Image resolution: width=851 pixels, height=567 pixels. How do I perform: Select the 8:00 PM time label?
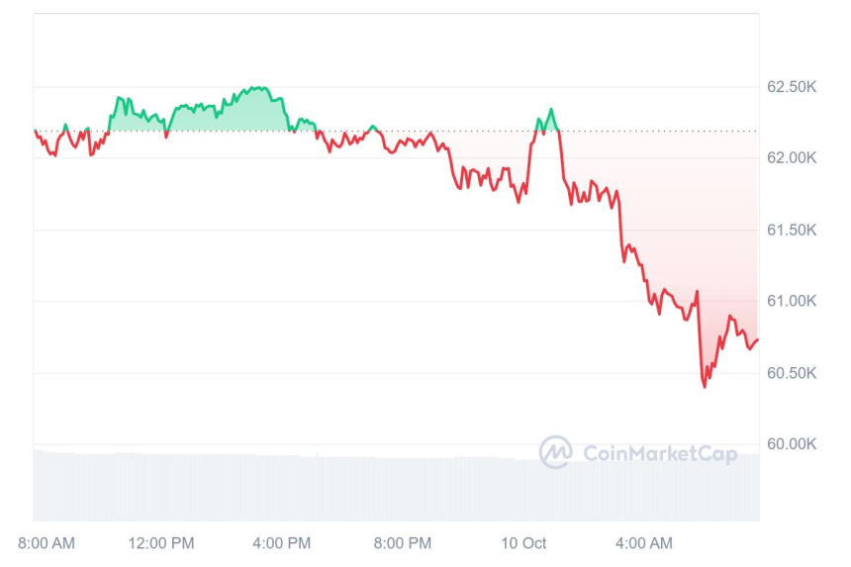point(403,543)
